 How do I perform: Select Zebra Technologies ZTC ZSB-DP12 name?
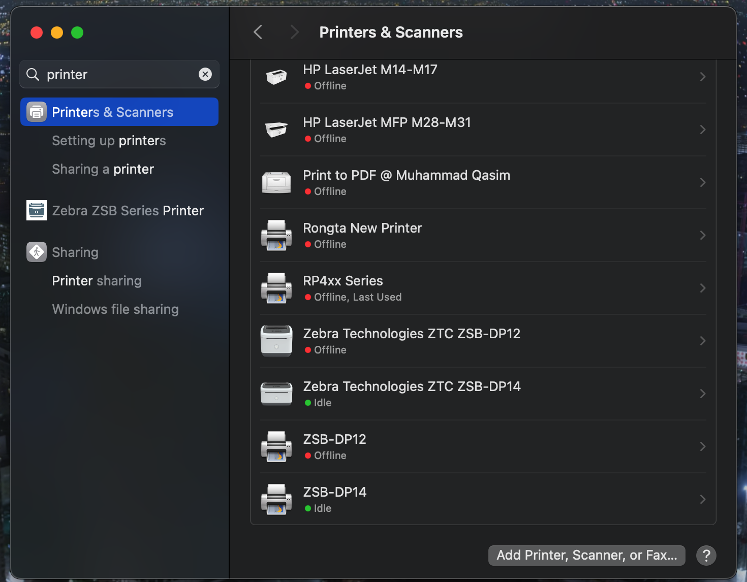click(x=412, y=334)
